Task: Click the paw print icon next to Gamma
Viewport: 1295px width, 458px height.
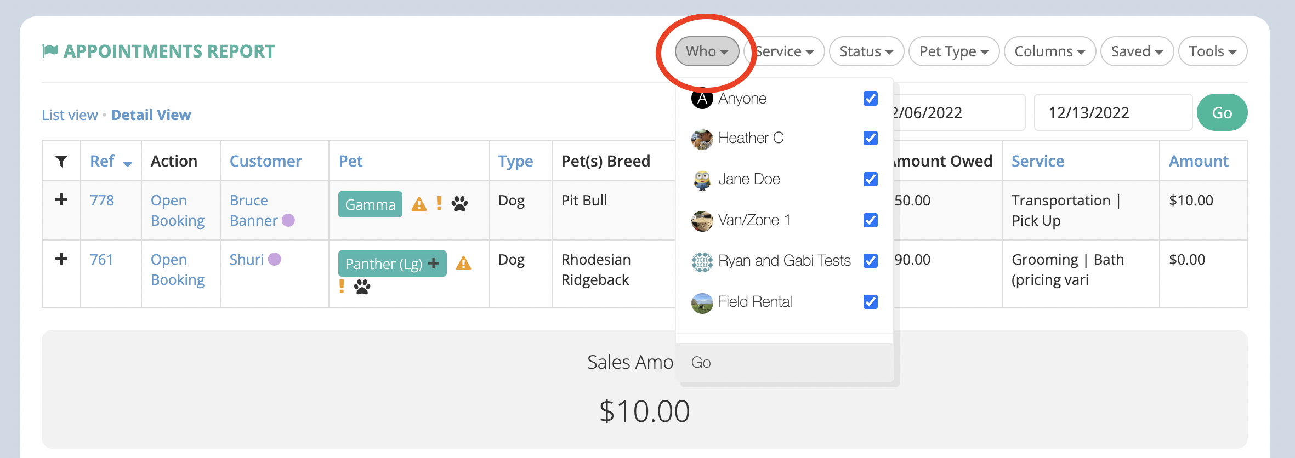Action: (459, 204)
